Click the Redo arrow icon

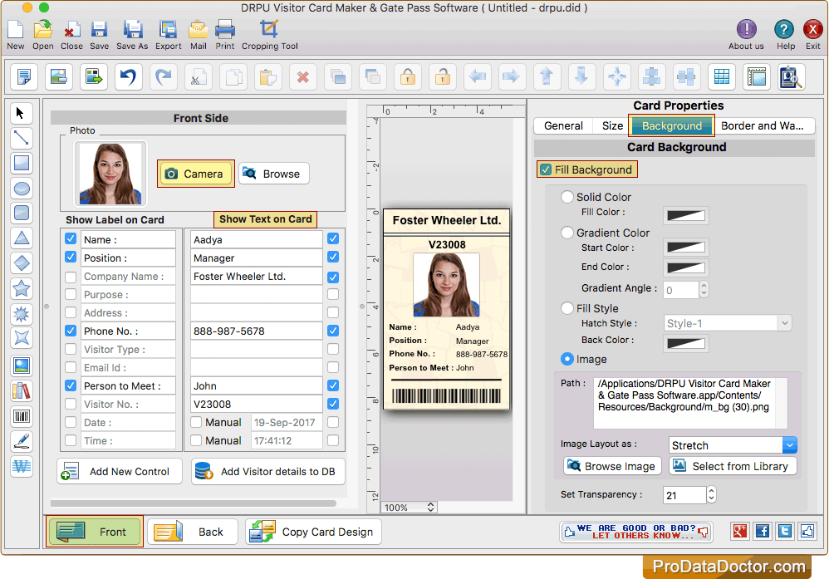click(164, 77)
